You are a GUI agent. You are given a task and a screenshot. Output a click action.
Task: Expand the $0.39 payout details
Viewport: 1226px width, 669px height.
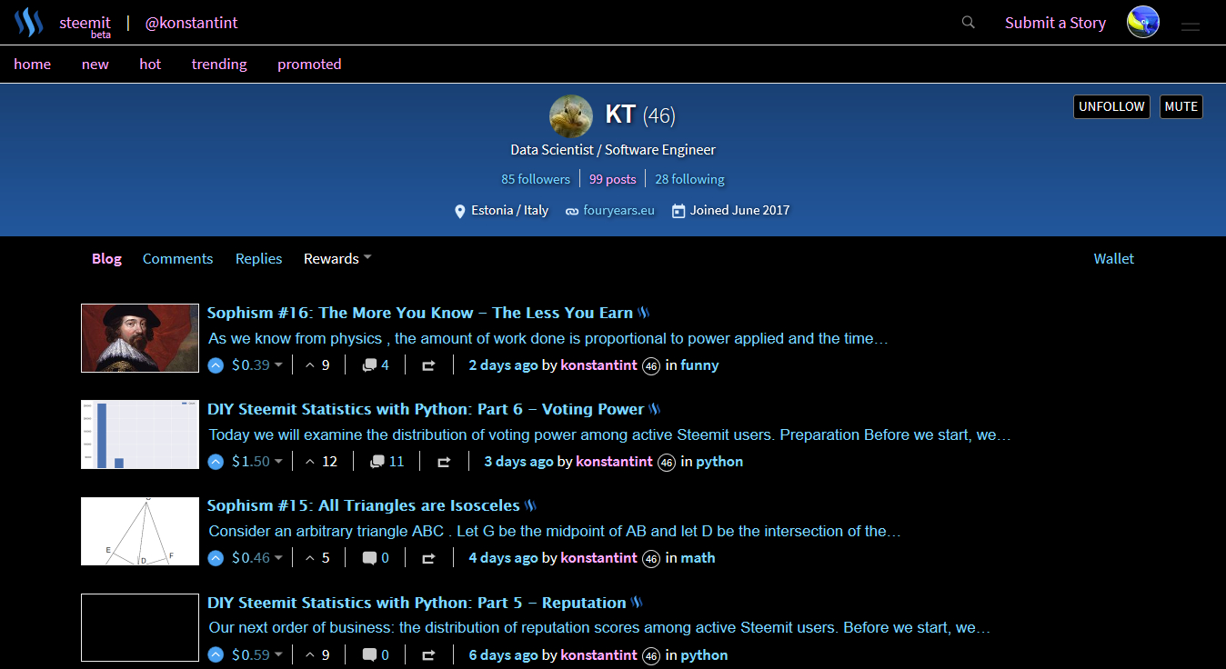pos(256,365)
